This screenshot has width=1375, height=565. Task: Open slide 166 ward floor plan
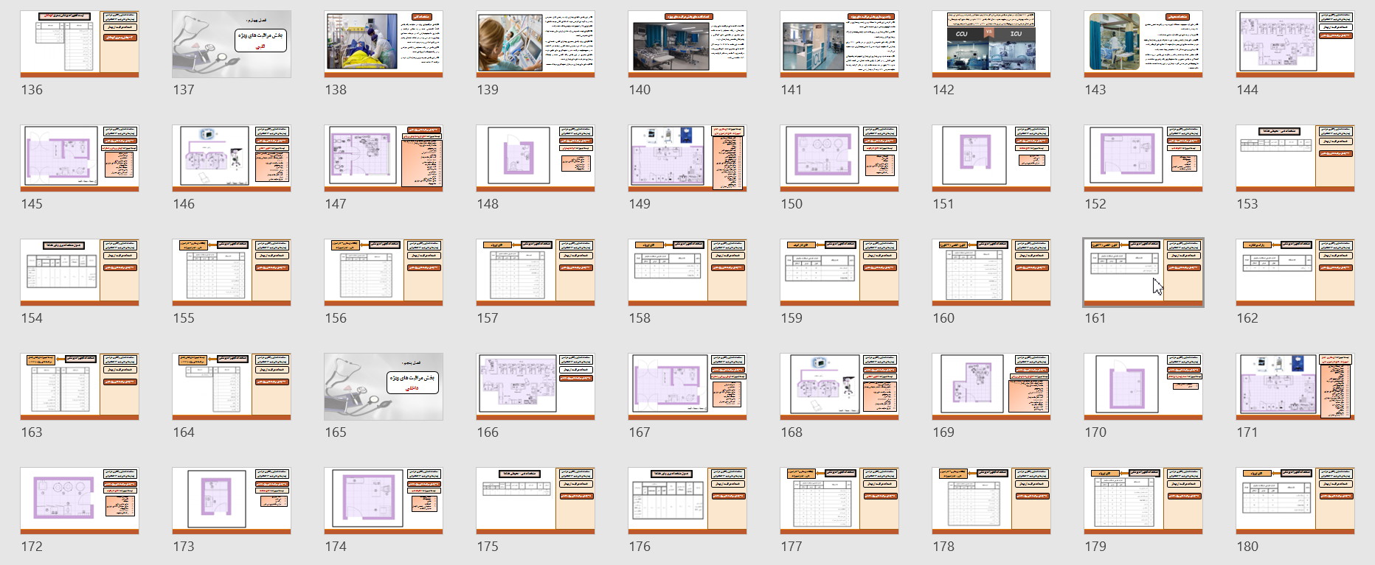coord(536,387)
